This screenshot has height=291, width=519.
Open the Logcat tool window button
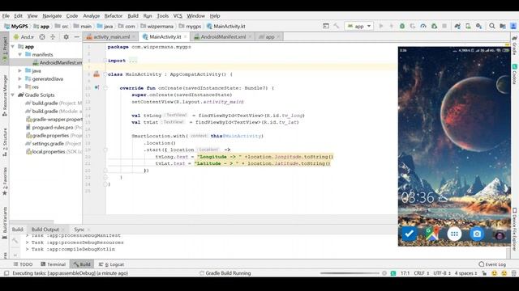[111, 264]
